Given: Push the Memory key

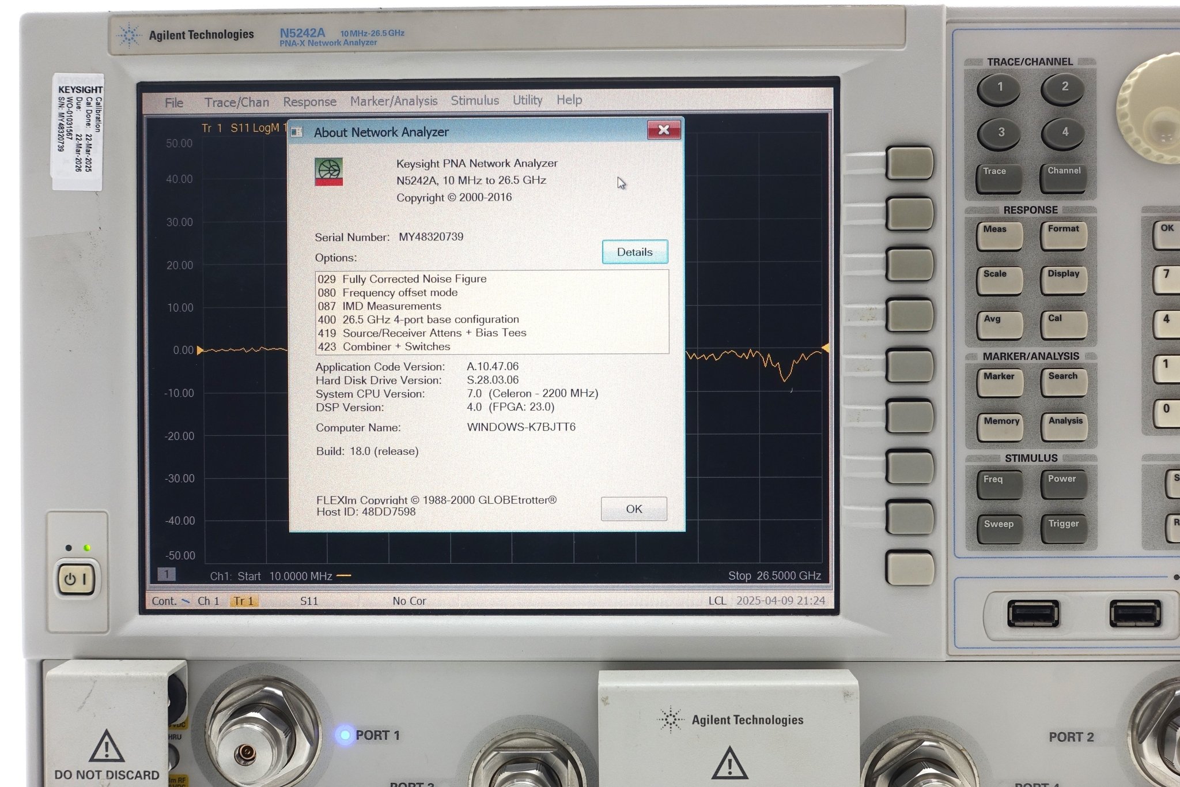Looking at the screenshot, I should [1000, 428].
